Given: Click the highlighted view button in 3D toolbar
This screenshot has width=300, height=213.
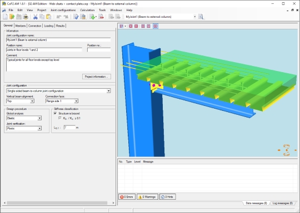Looking at the screenshot, I should [x=156, y=26].
